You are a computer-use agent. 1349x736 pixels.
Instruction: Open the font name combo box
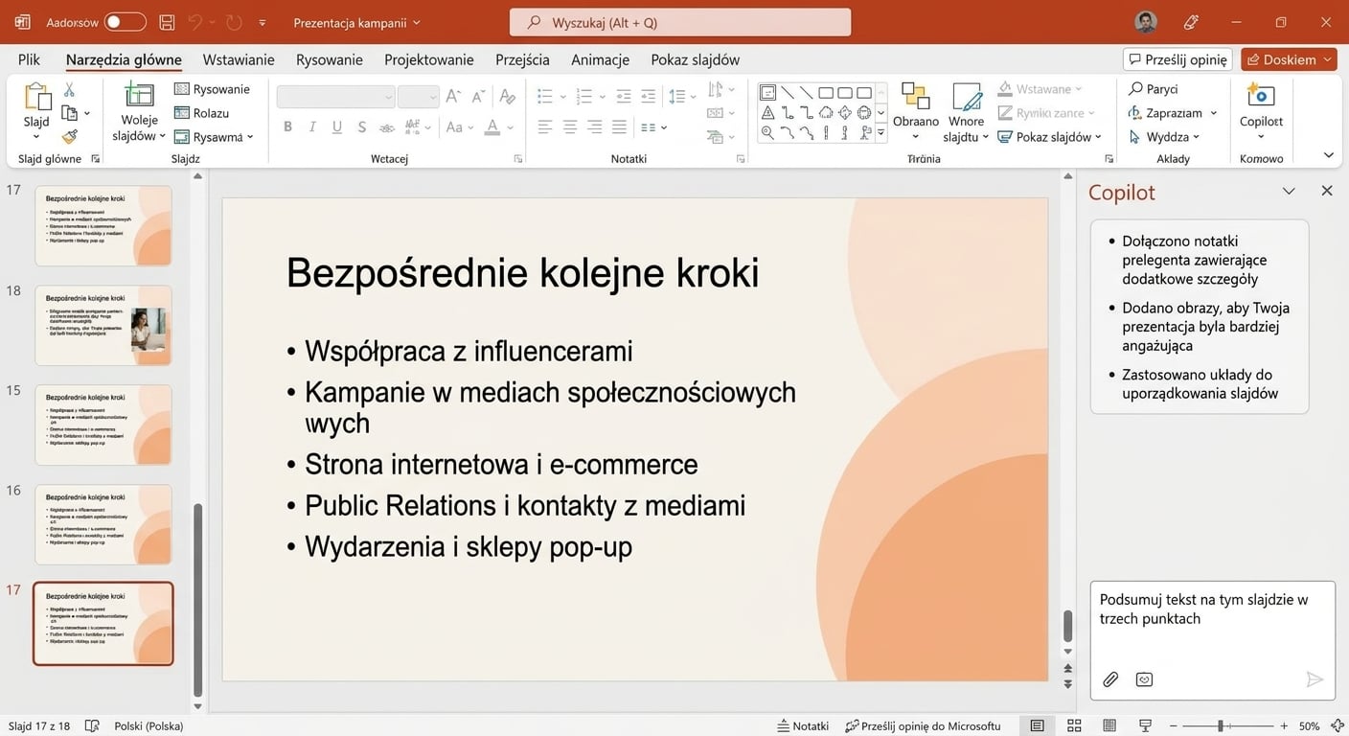click(335, 96)
